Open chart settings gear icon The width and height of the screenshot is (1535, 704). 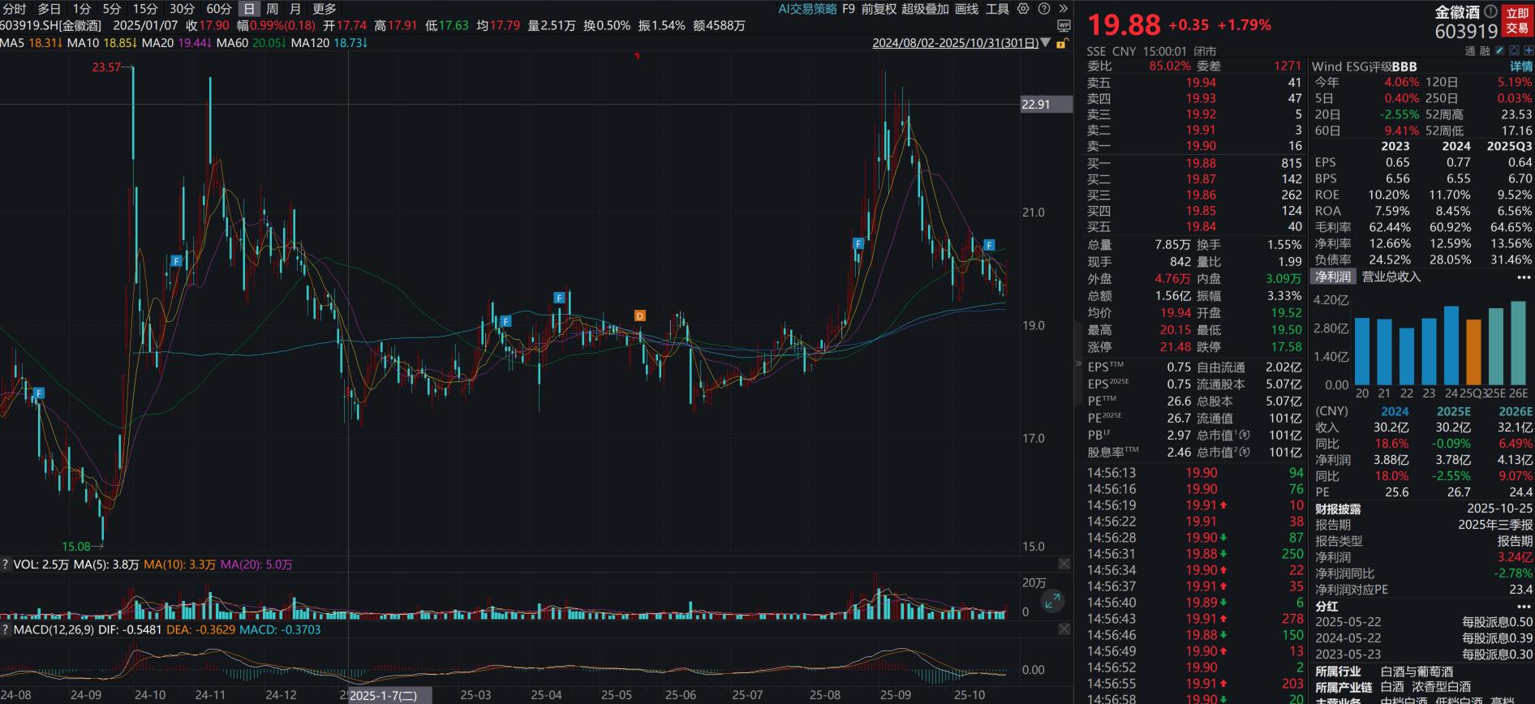[1023, 9]
